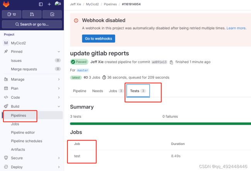The image size is (251, 171).
Task: Open the user avatar menu
Action: (x=58, y=4)
